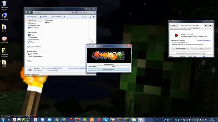Screen dimensions: 218x122
Task: Click the Stop button in Bandicam
Action: [210, 25]
